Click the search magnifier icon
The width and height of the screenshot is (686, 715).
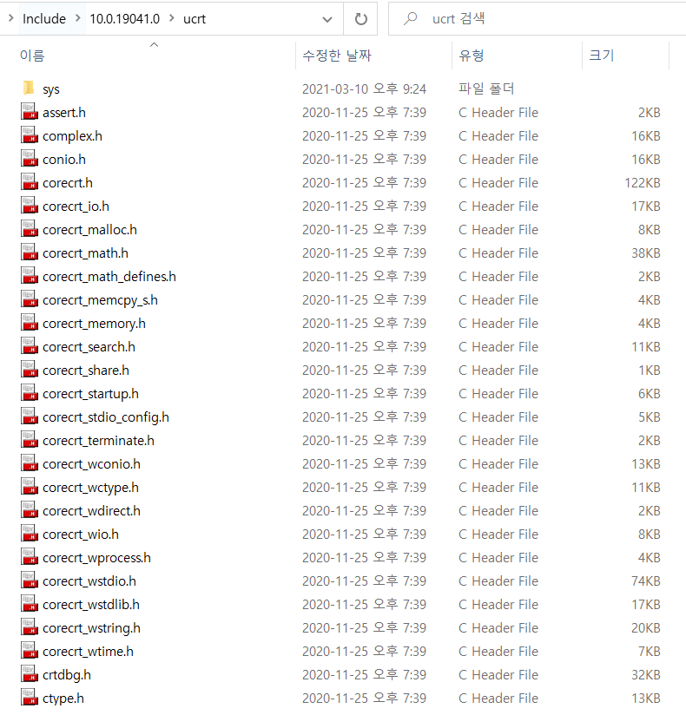click(411, 19)
